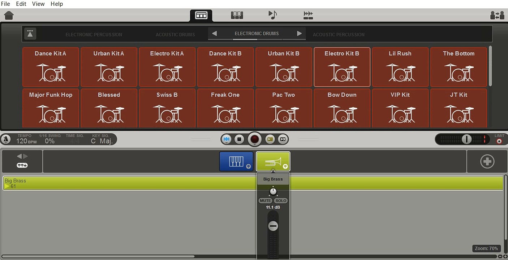Screen dimensions: 508x260
Task: Load the Bow Down drum kit
Action: pyautogui.click(x=342, y=108)
